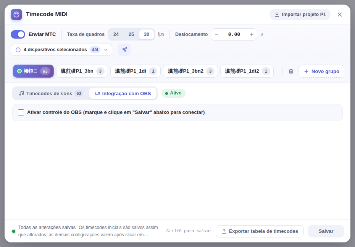355x247 pixels.
Task: Click the paper plane send icon
Action: point(124,50)
